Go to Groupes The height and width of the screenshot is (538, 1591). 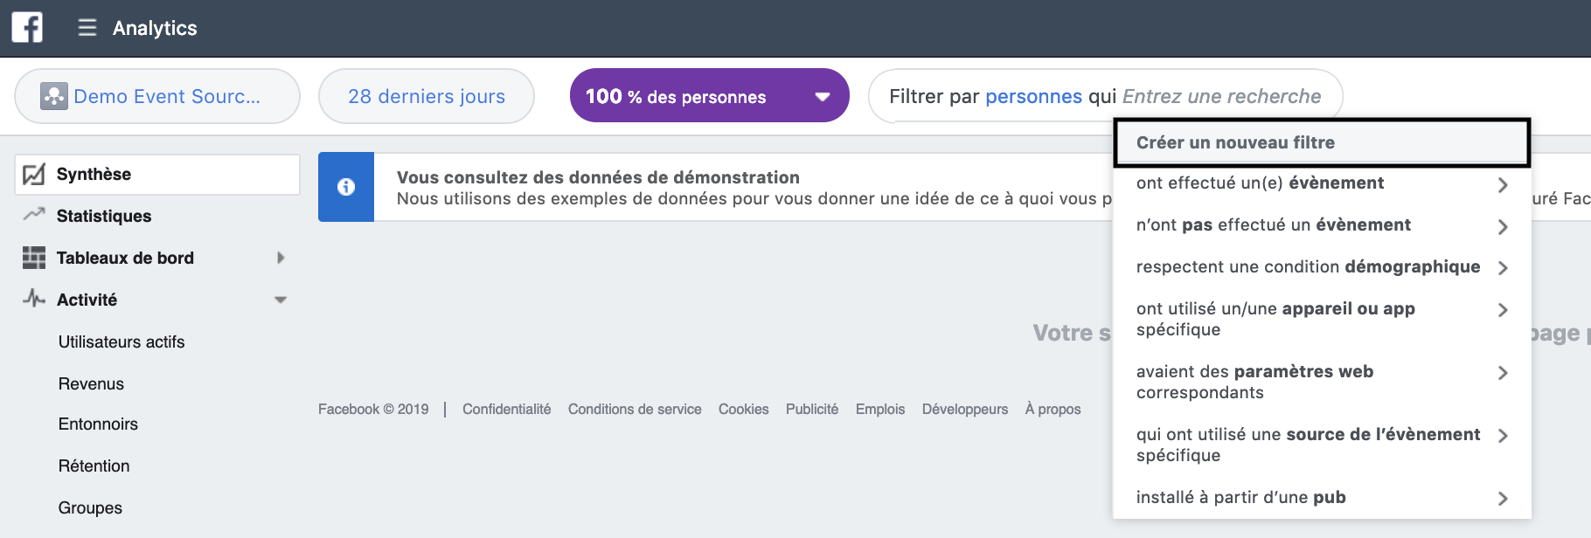pos(90,507)
